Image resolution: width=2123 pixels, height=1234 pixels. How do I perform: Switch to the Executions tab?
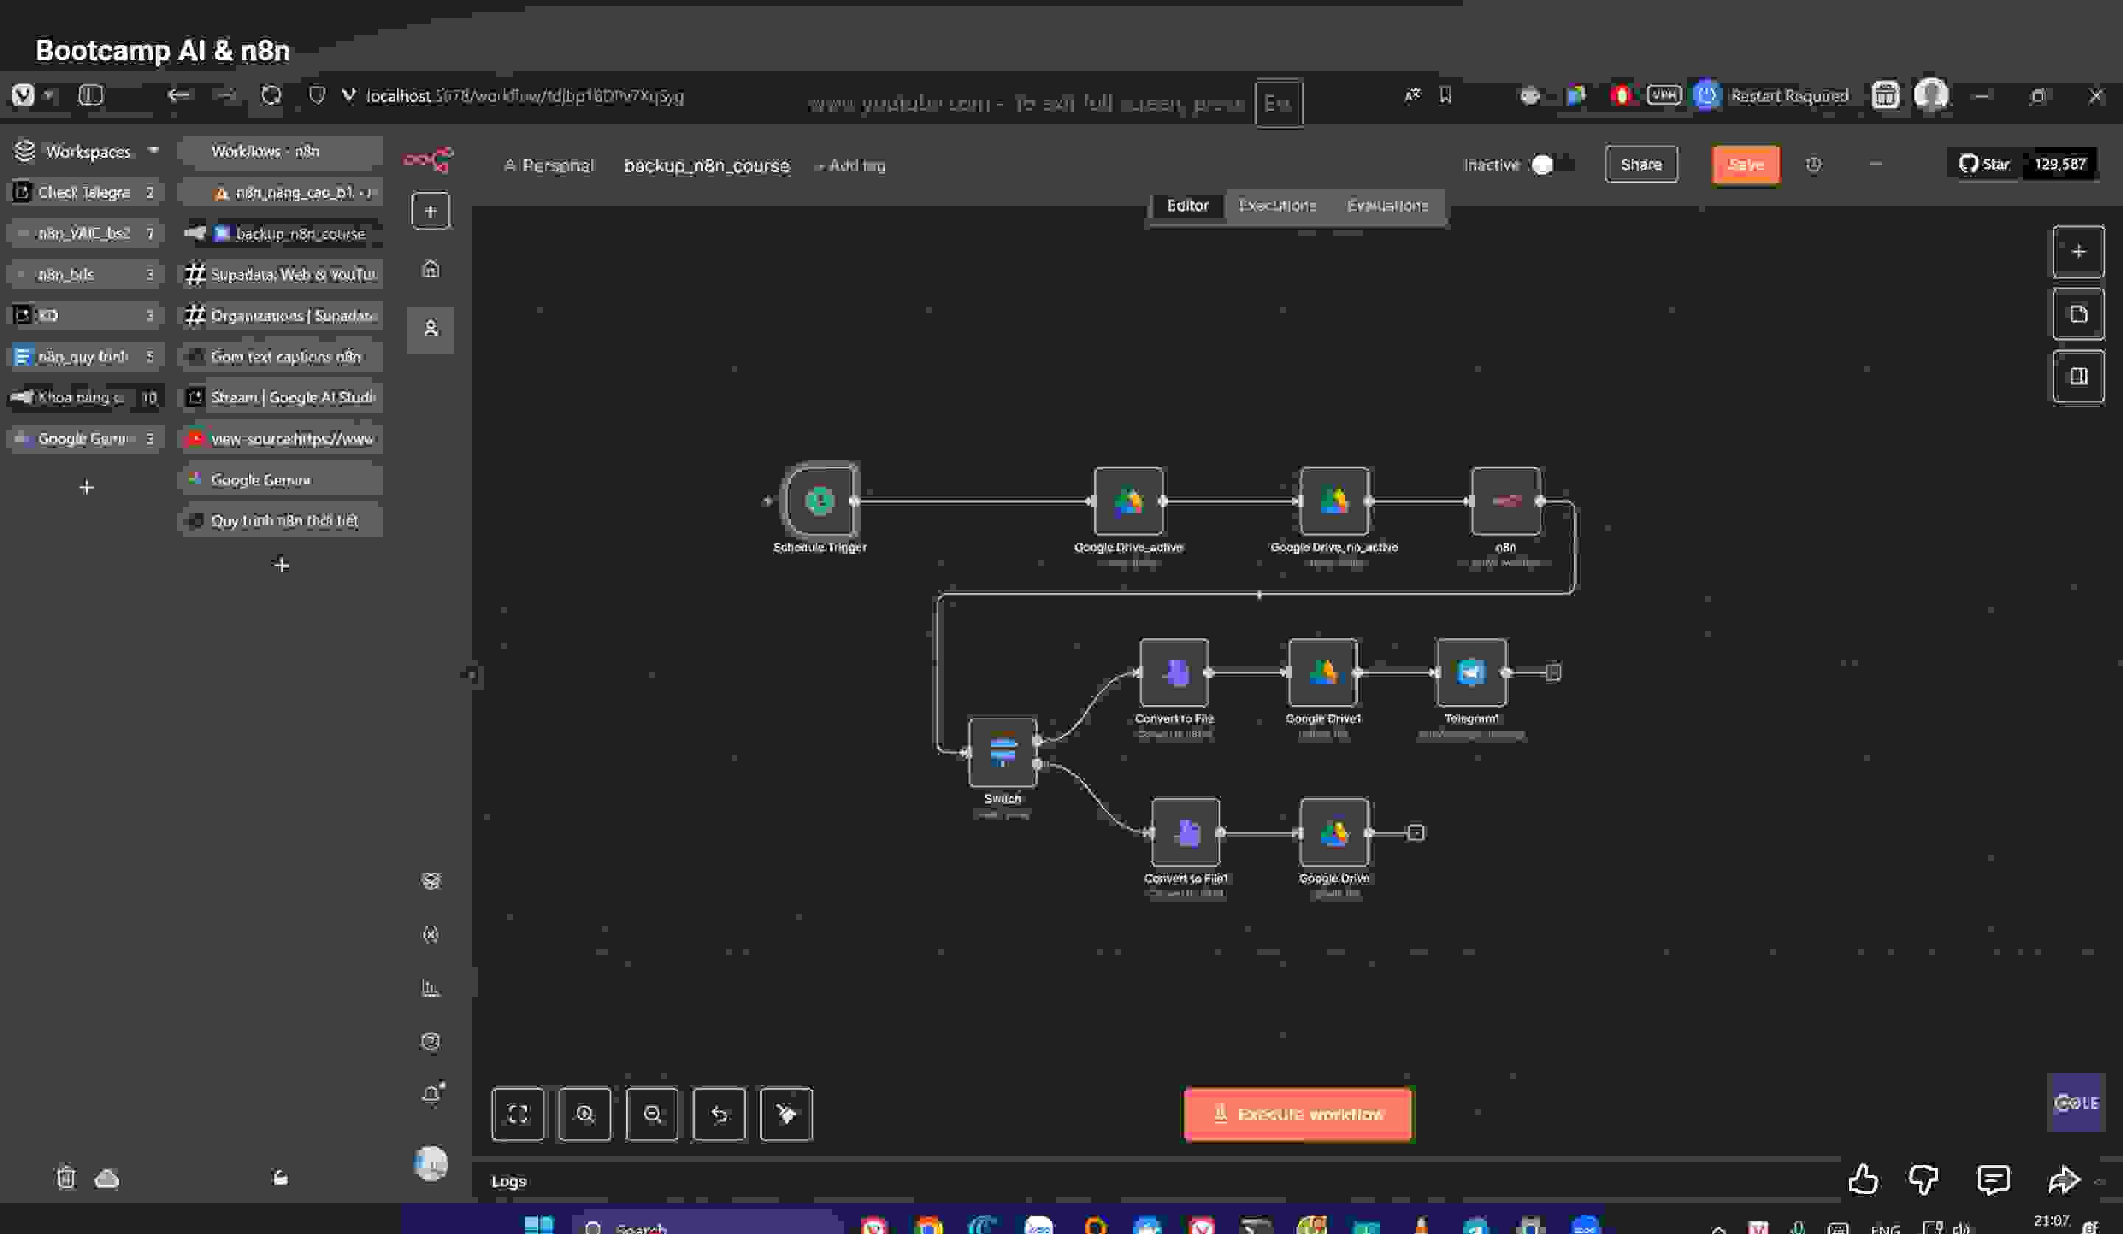pos(1276,206)
